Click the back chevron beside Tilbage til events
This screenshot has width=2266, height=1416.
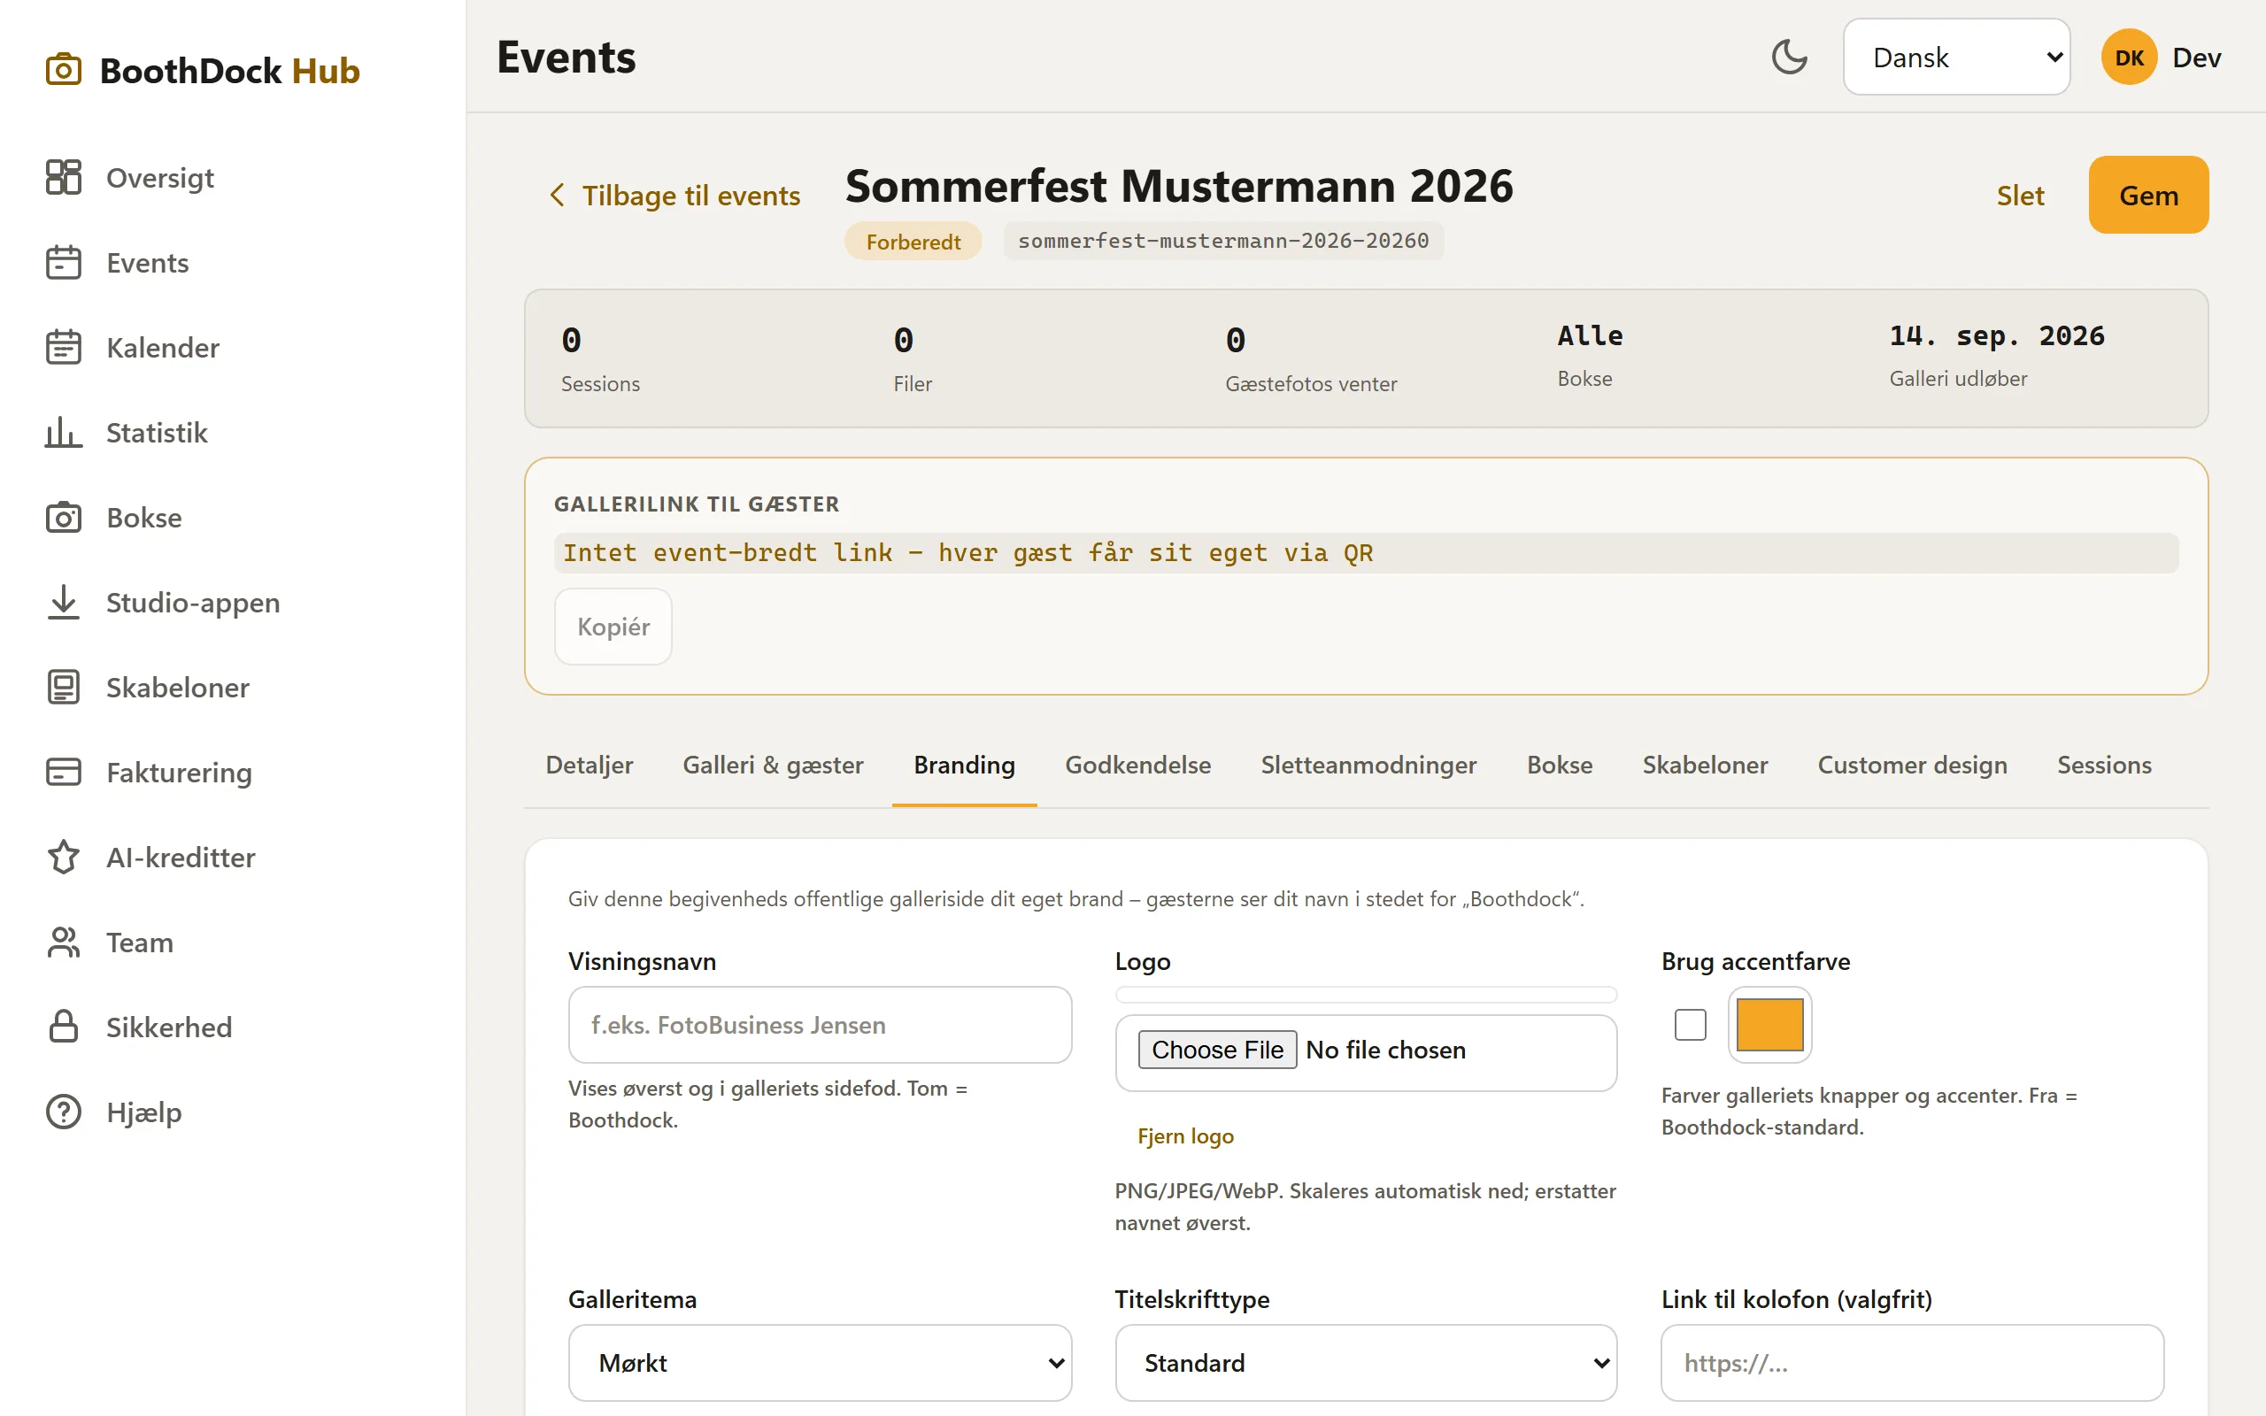pos(557,195)
